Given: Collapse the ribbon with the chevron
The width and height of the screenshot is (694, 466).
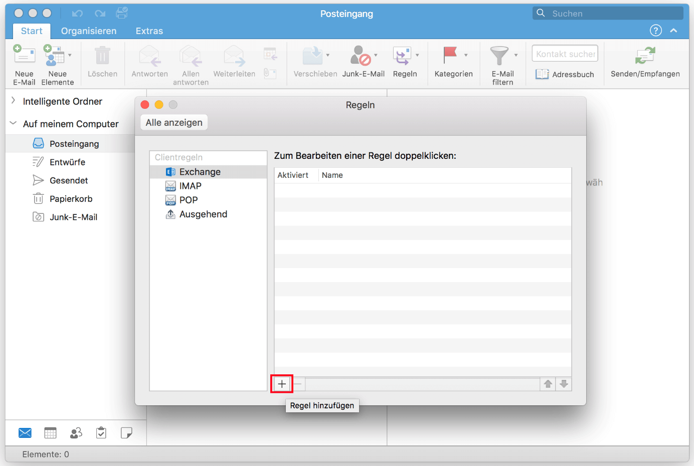Looking at the screenshot, I should tap(673, 31).
